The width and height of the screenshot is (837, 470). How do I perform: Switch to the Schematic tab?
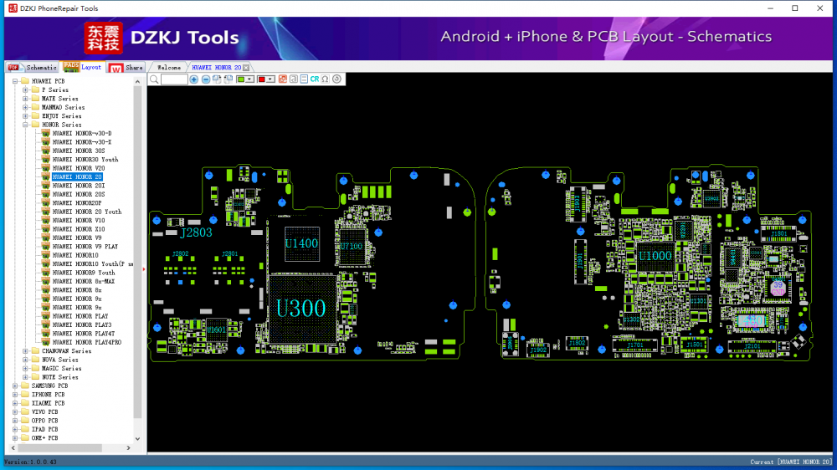(40, 67)
